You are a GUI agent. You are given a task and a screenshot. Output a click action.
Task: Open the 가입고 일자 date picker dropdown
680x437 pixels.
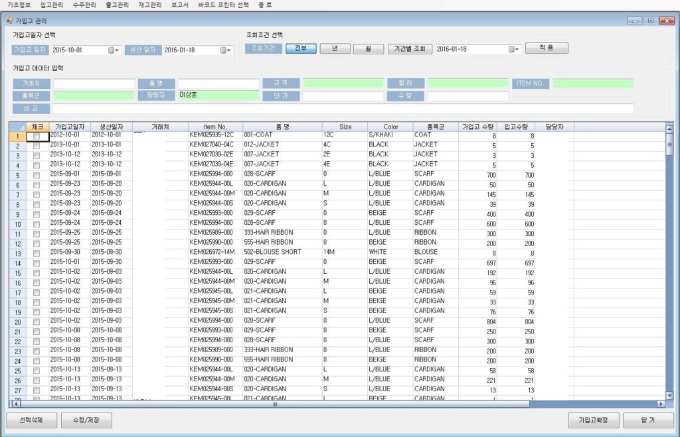pos(113,50)
